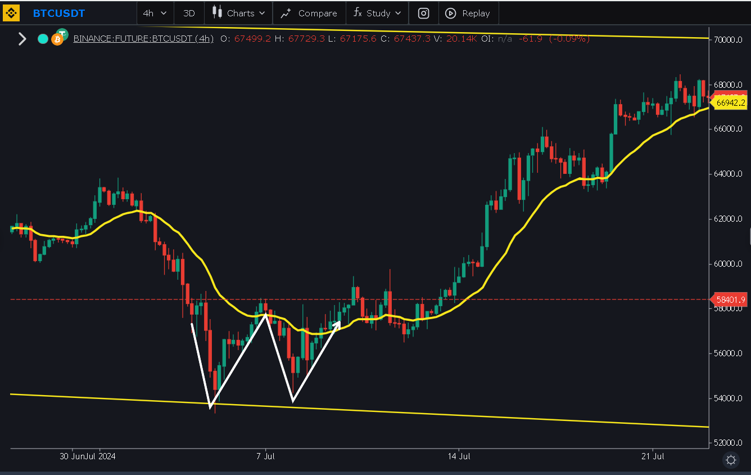This screenshot has width=751, height=475.
Task: Switch chart timeframe using the 3D button
Action: click(x=189, y=13)
